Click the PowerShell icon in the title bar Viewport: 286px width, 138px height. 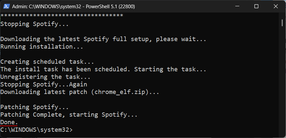click(6, 6)
